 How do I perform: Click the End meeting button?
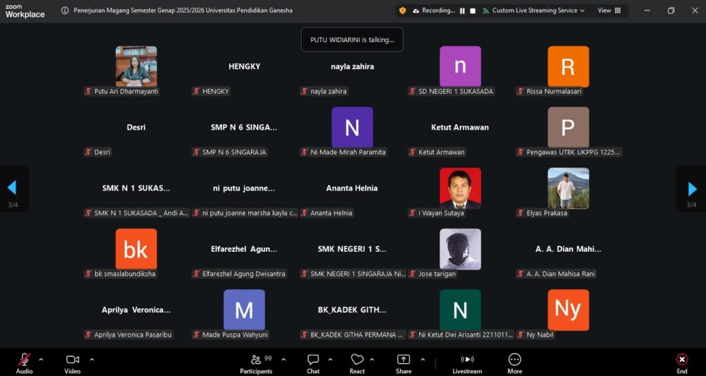[681, 359]
